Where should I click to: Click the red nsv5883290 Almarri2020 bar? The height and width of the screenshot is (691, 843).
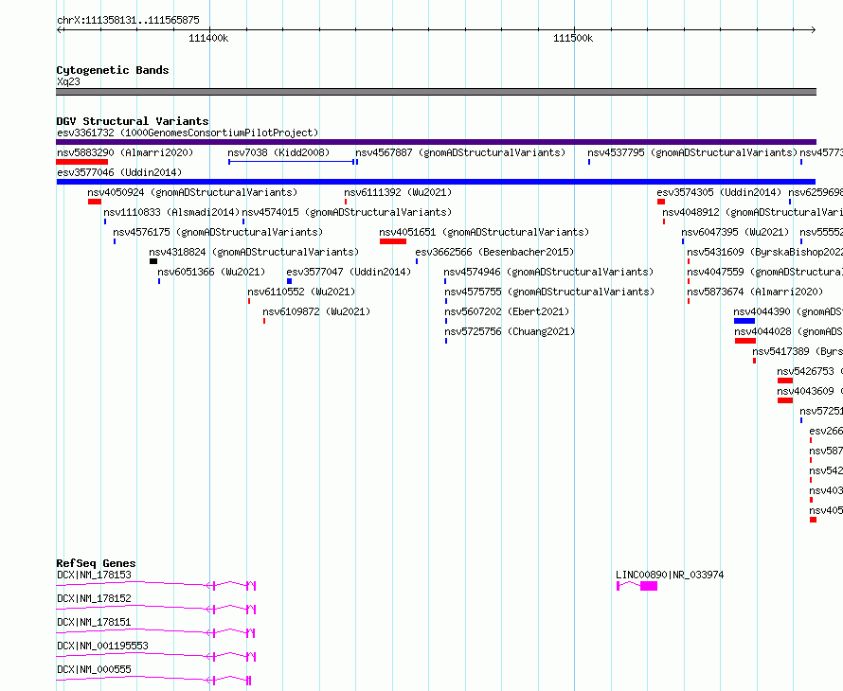(x=81, y=162)
